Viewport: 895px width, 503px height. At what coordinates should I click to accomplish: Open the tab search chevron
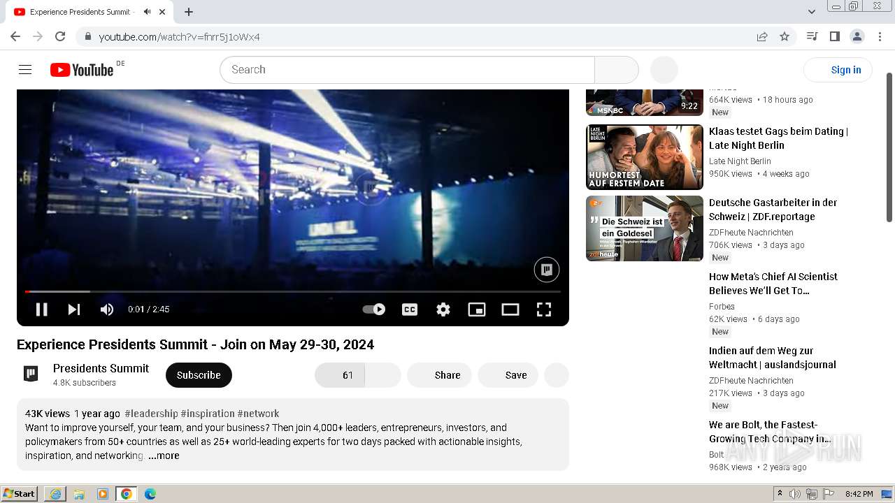tap(812, 12)
